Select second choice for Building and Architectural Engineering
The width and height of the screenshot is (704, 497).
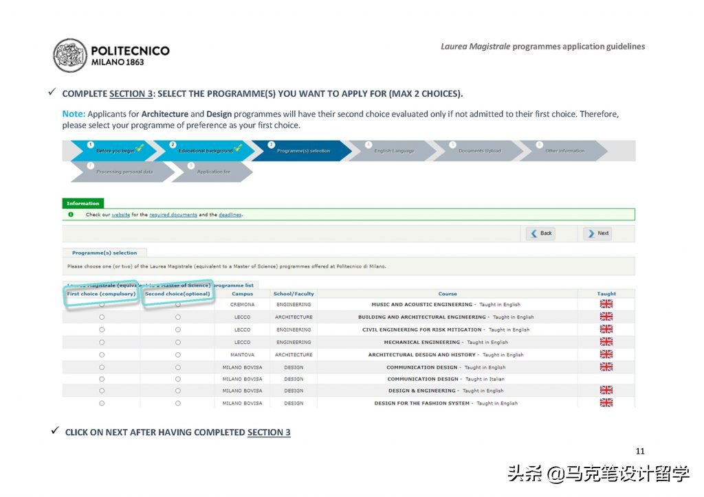click(178, 317)
